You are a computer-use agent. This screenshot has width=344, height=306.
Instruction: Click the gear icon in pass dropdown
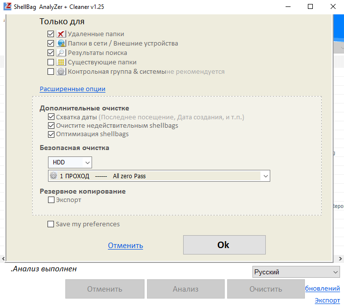pos(53,176)
